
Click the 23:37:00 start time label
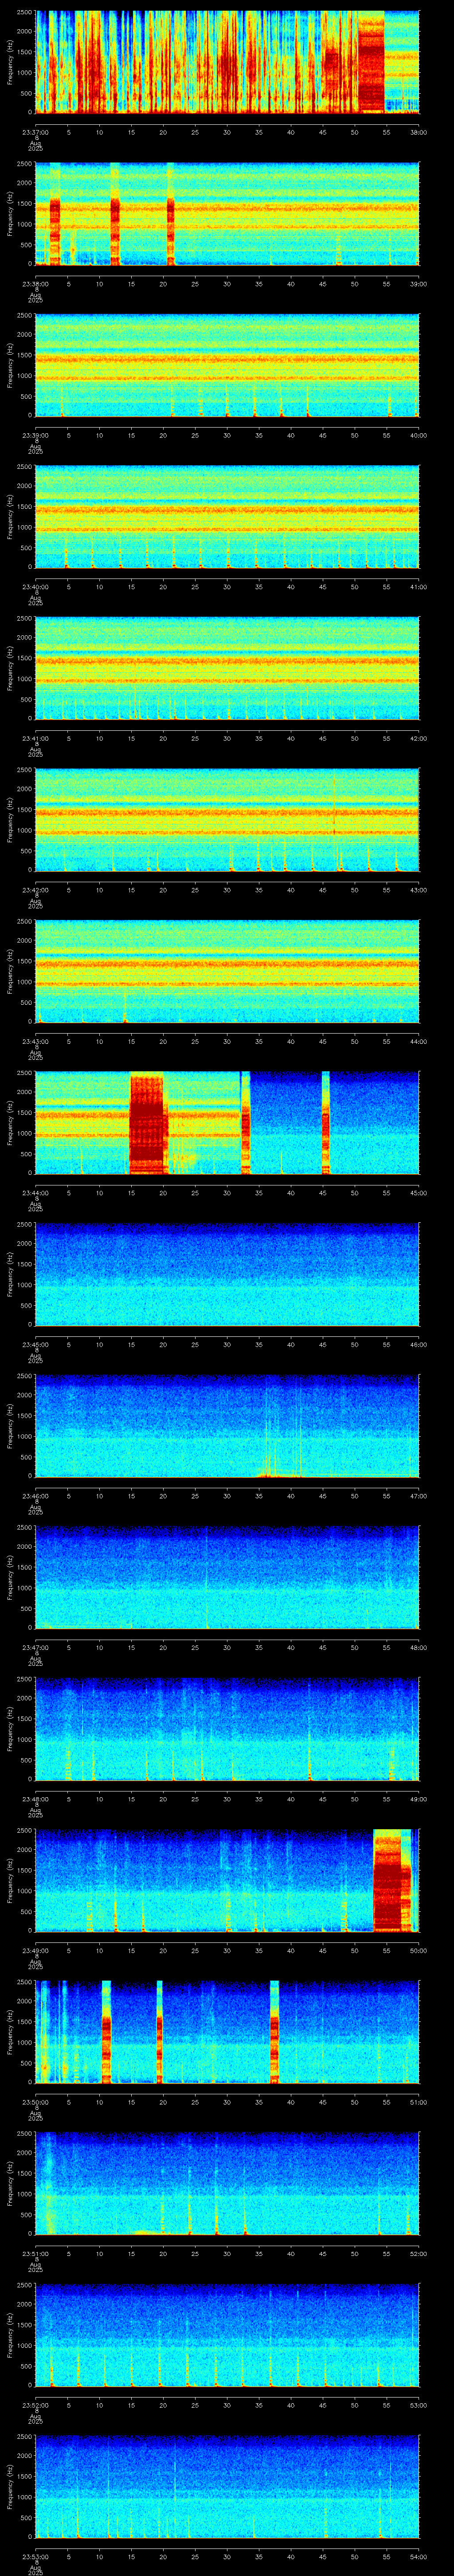35,132
